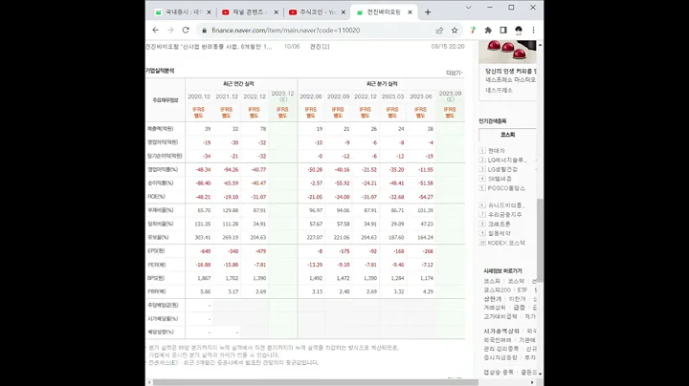Click 더보기 for 기업실적분석
Viewport: 689px width, 386px height.
click(x=455, y=73)
